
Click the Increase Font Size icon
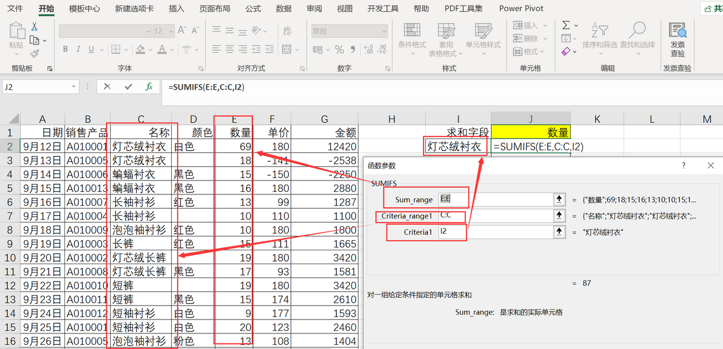pyautogui.click(x=183, y=31)
